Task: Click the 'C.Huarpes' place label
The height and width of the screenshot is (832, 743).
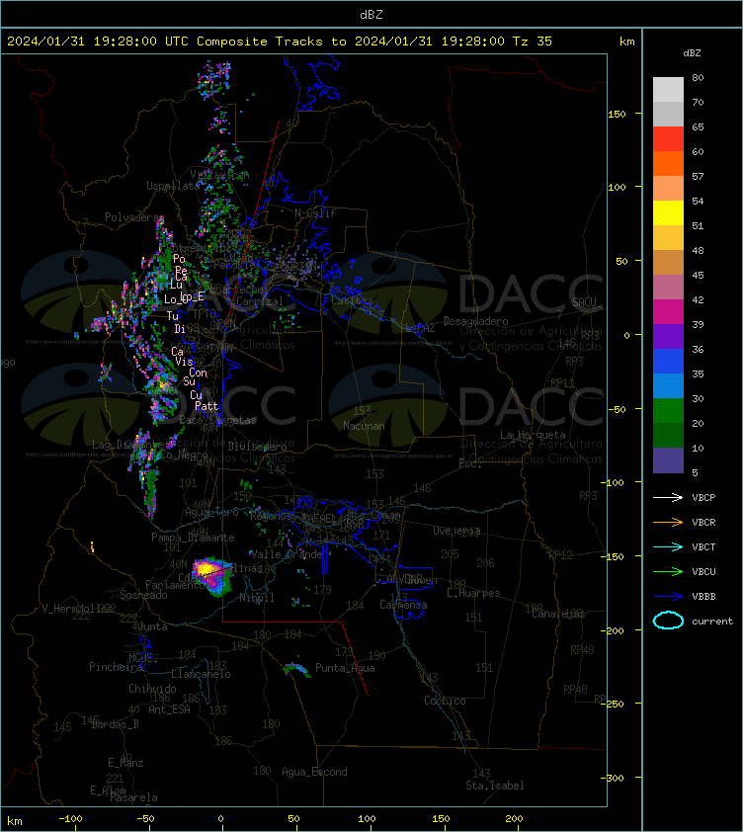Action: 473,593
